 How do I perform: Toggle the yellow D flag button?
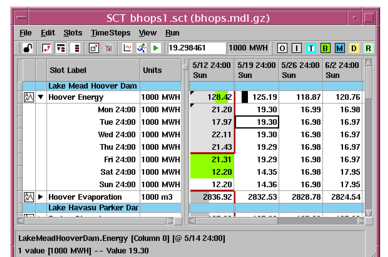pos(354,48)
